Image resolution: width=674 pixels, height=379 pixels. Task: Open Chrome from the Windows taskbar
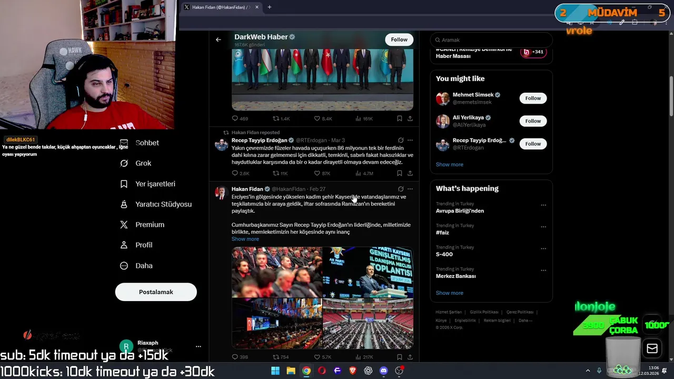(x=306, y=371)
